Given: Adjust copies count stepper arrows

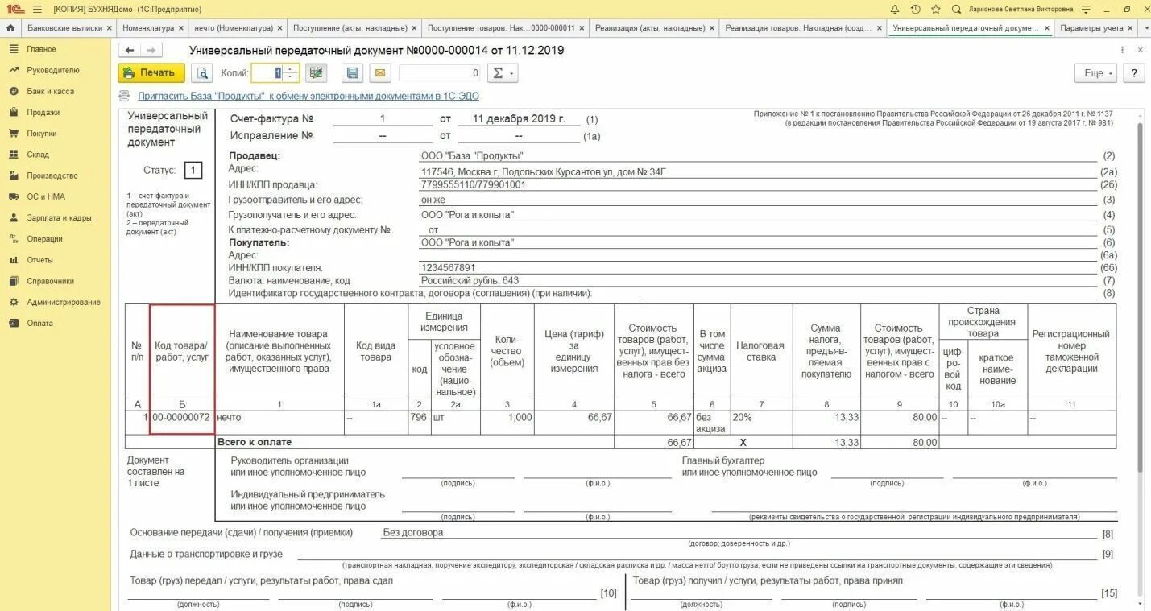Looking at the screenshot, I should tap(292, 73).
